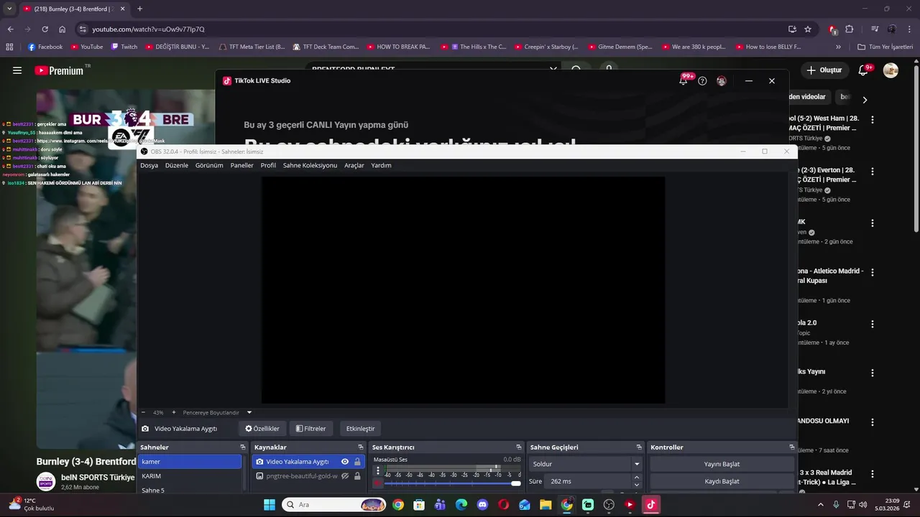
Task: Click the 262 ms duration field
Action: click(x=588, y=481)
